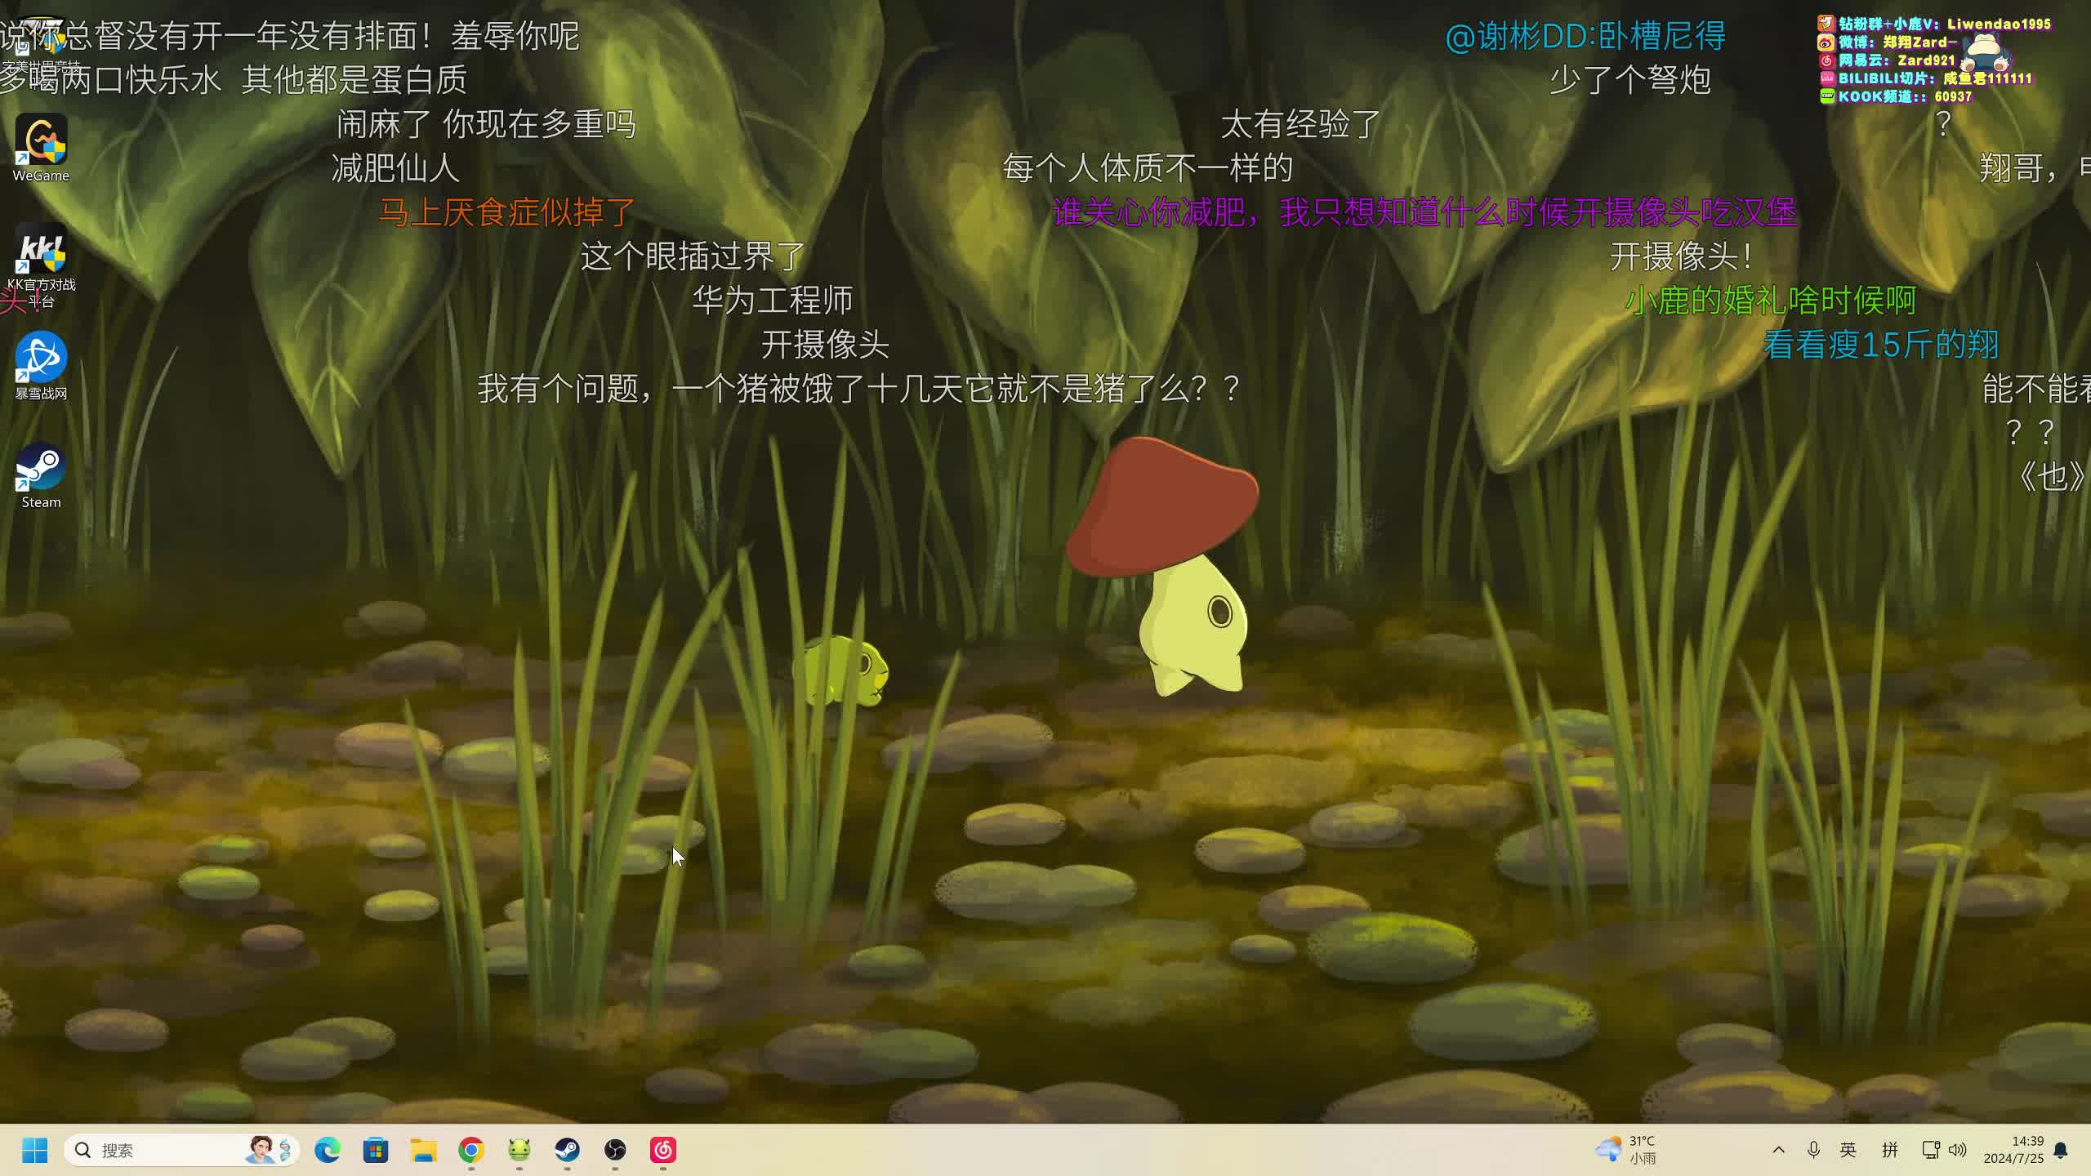Expand the hidden system tray icons chevron
Screen dimensions: 2091x1176
(1778, 1150)
